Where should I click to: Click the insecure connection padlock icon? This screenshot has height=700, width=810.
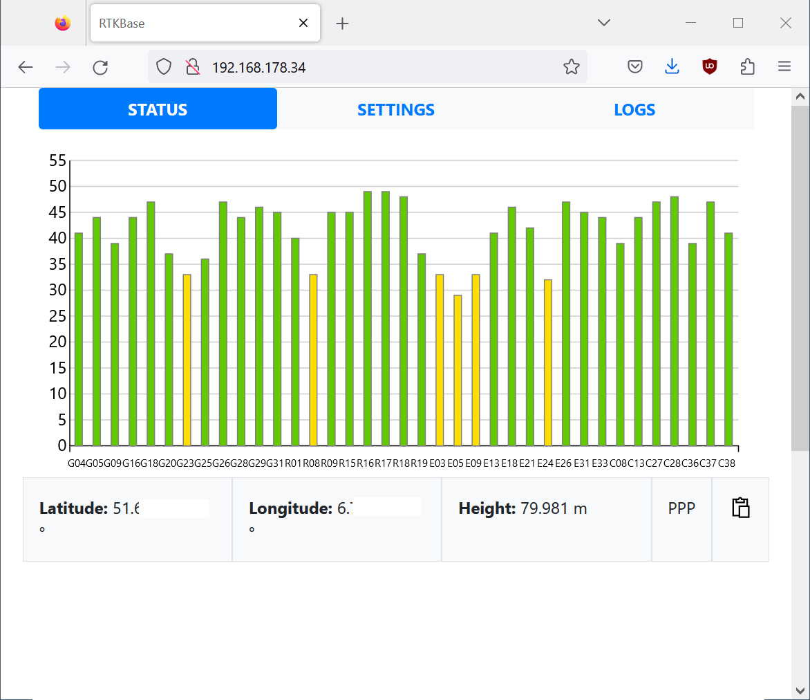[x=193, y=67]
